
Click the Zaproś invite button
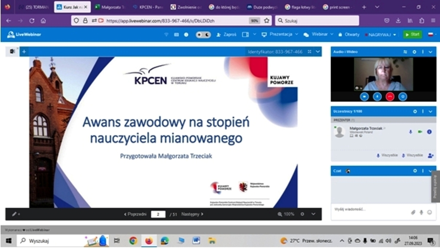pyautogui.click(x=226, y=34)
